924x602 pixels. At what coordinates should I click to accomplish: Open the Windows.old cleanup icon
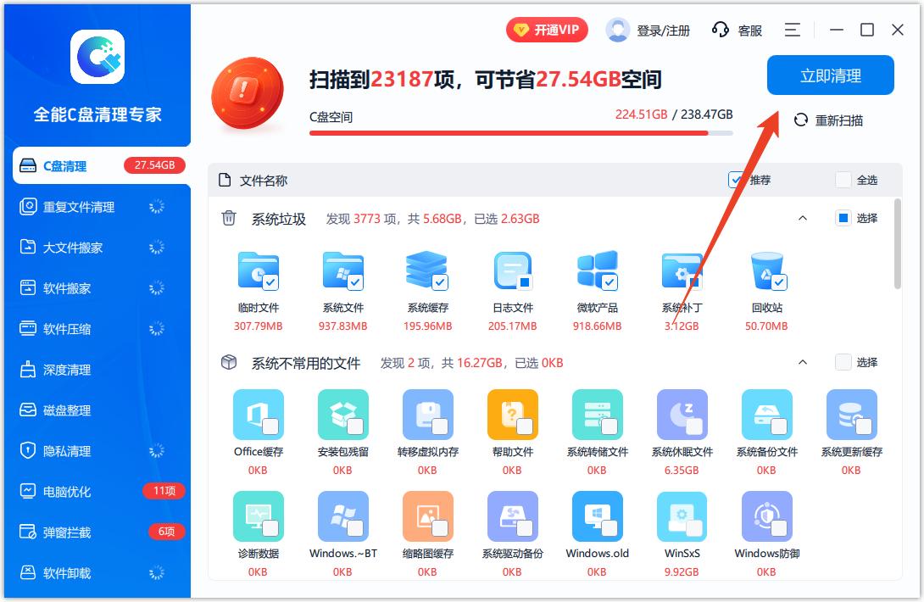coord(597,516)
